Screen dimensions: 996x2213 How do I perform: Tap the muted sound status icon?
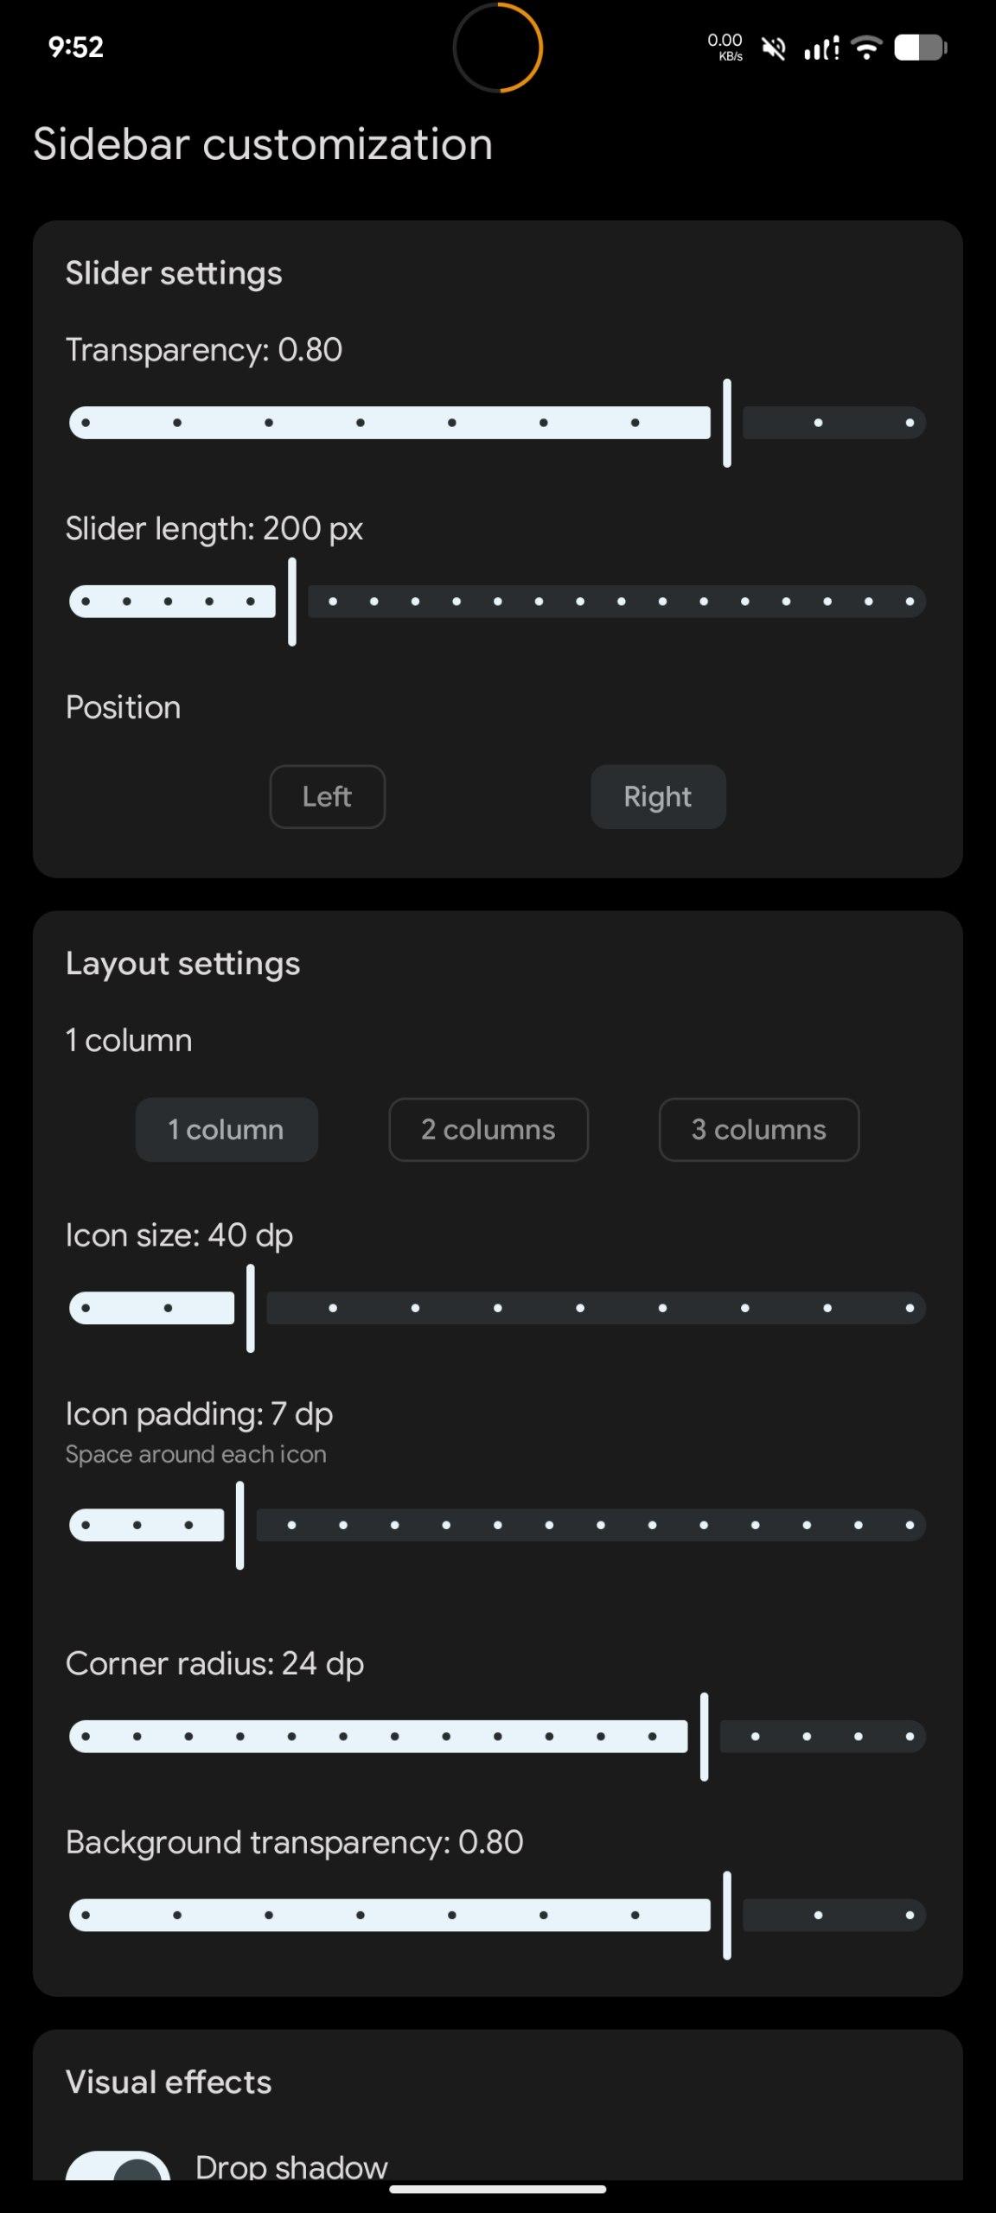[774, 48]
